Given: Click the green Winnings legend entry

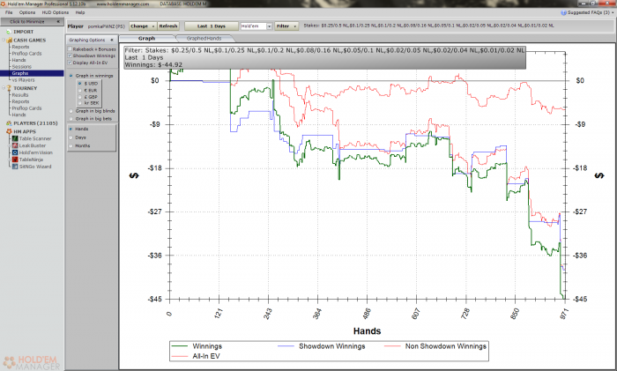Looking at the screenshot, I should click(197, 346).
